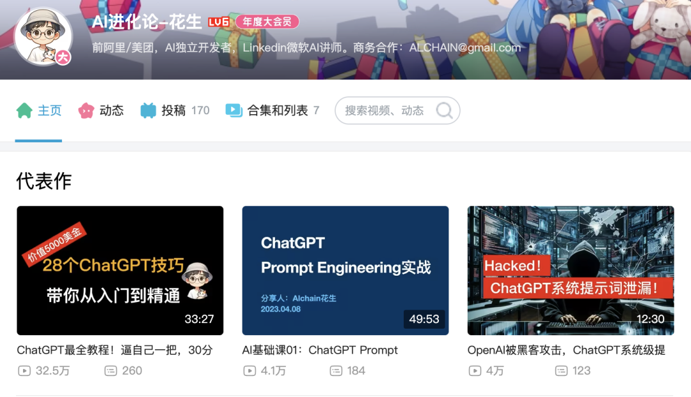691x397 pixels.
Task: Click the 49:53 duration label
Action: tap(424, 318)
